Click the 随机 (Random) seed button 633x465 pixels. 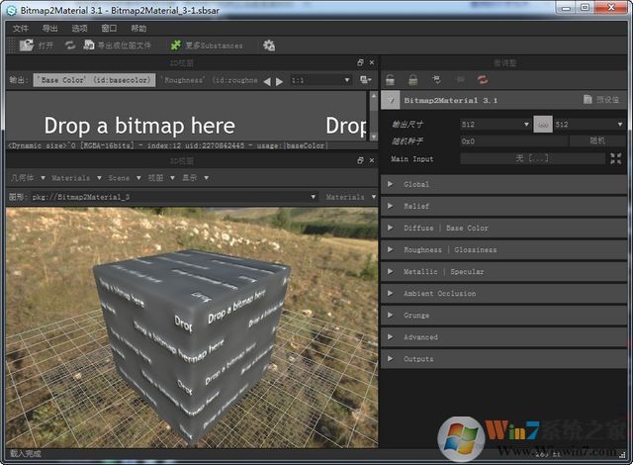[x=596, y=141]
